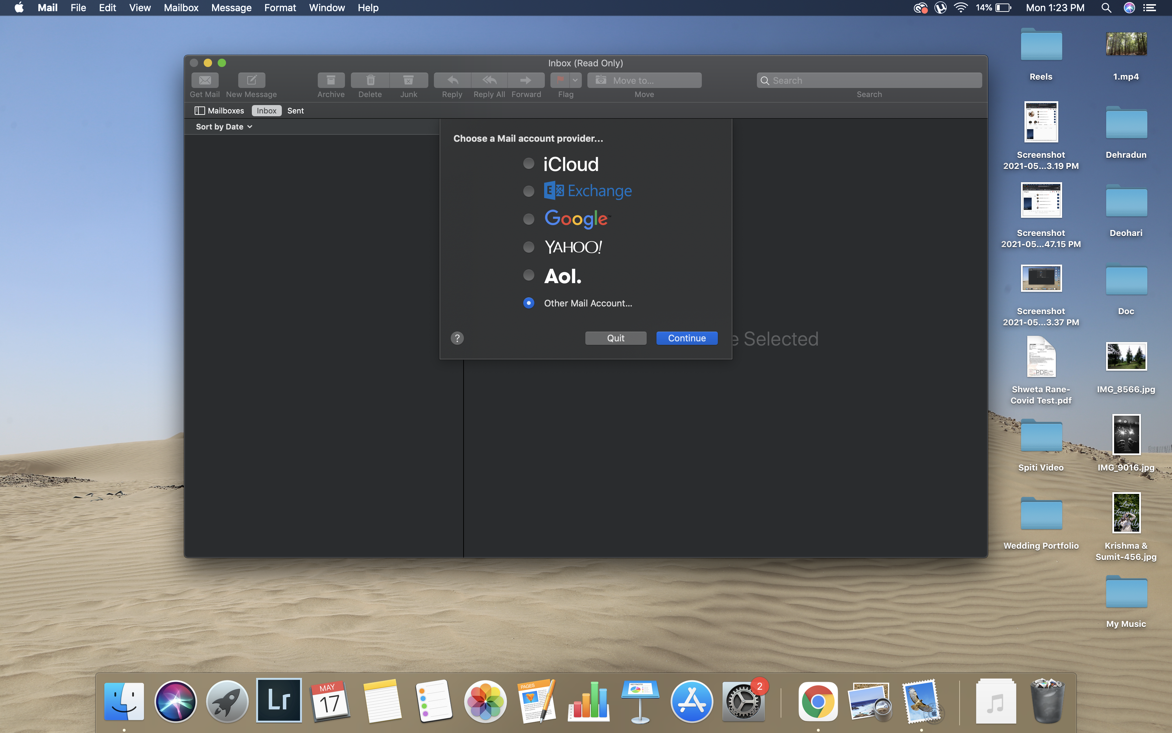Select the iCloud radio button
1172x733 pixels.
click(x=528, y=163)
